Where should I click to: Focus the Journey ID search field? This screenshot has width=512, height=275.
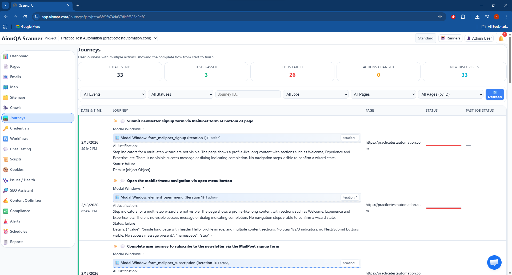pos(248,94)
